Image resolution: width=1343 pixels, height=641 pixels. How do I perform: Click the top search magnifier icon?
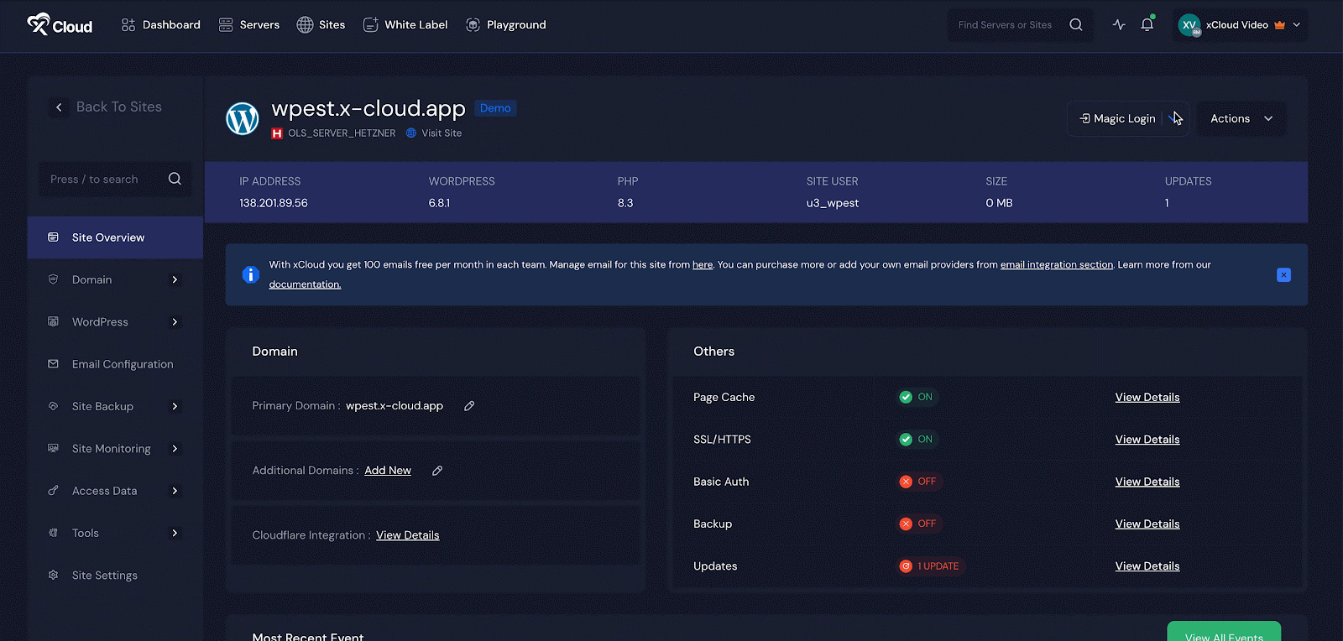tap(1075, 24)
